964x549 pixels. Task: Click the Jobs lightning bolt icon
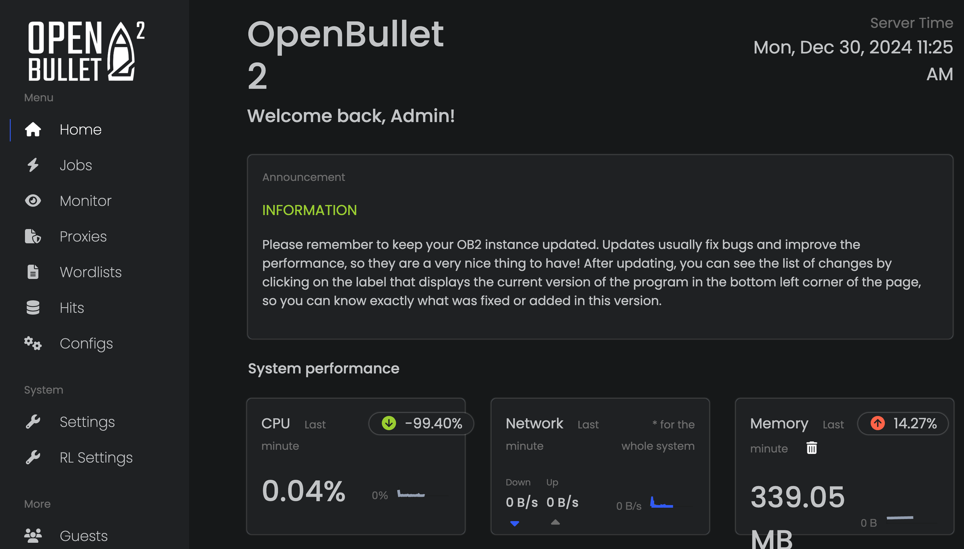[33, 165]
